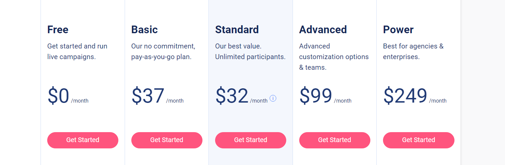The image size is (505, 165).
Task: Click the info icon beside the Standard price
Action: (273, 98)
